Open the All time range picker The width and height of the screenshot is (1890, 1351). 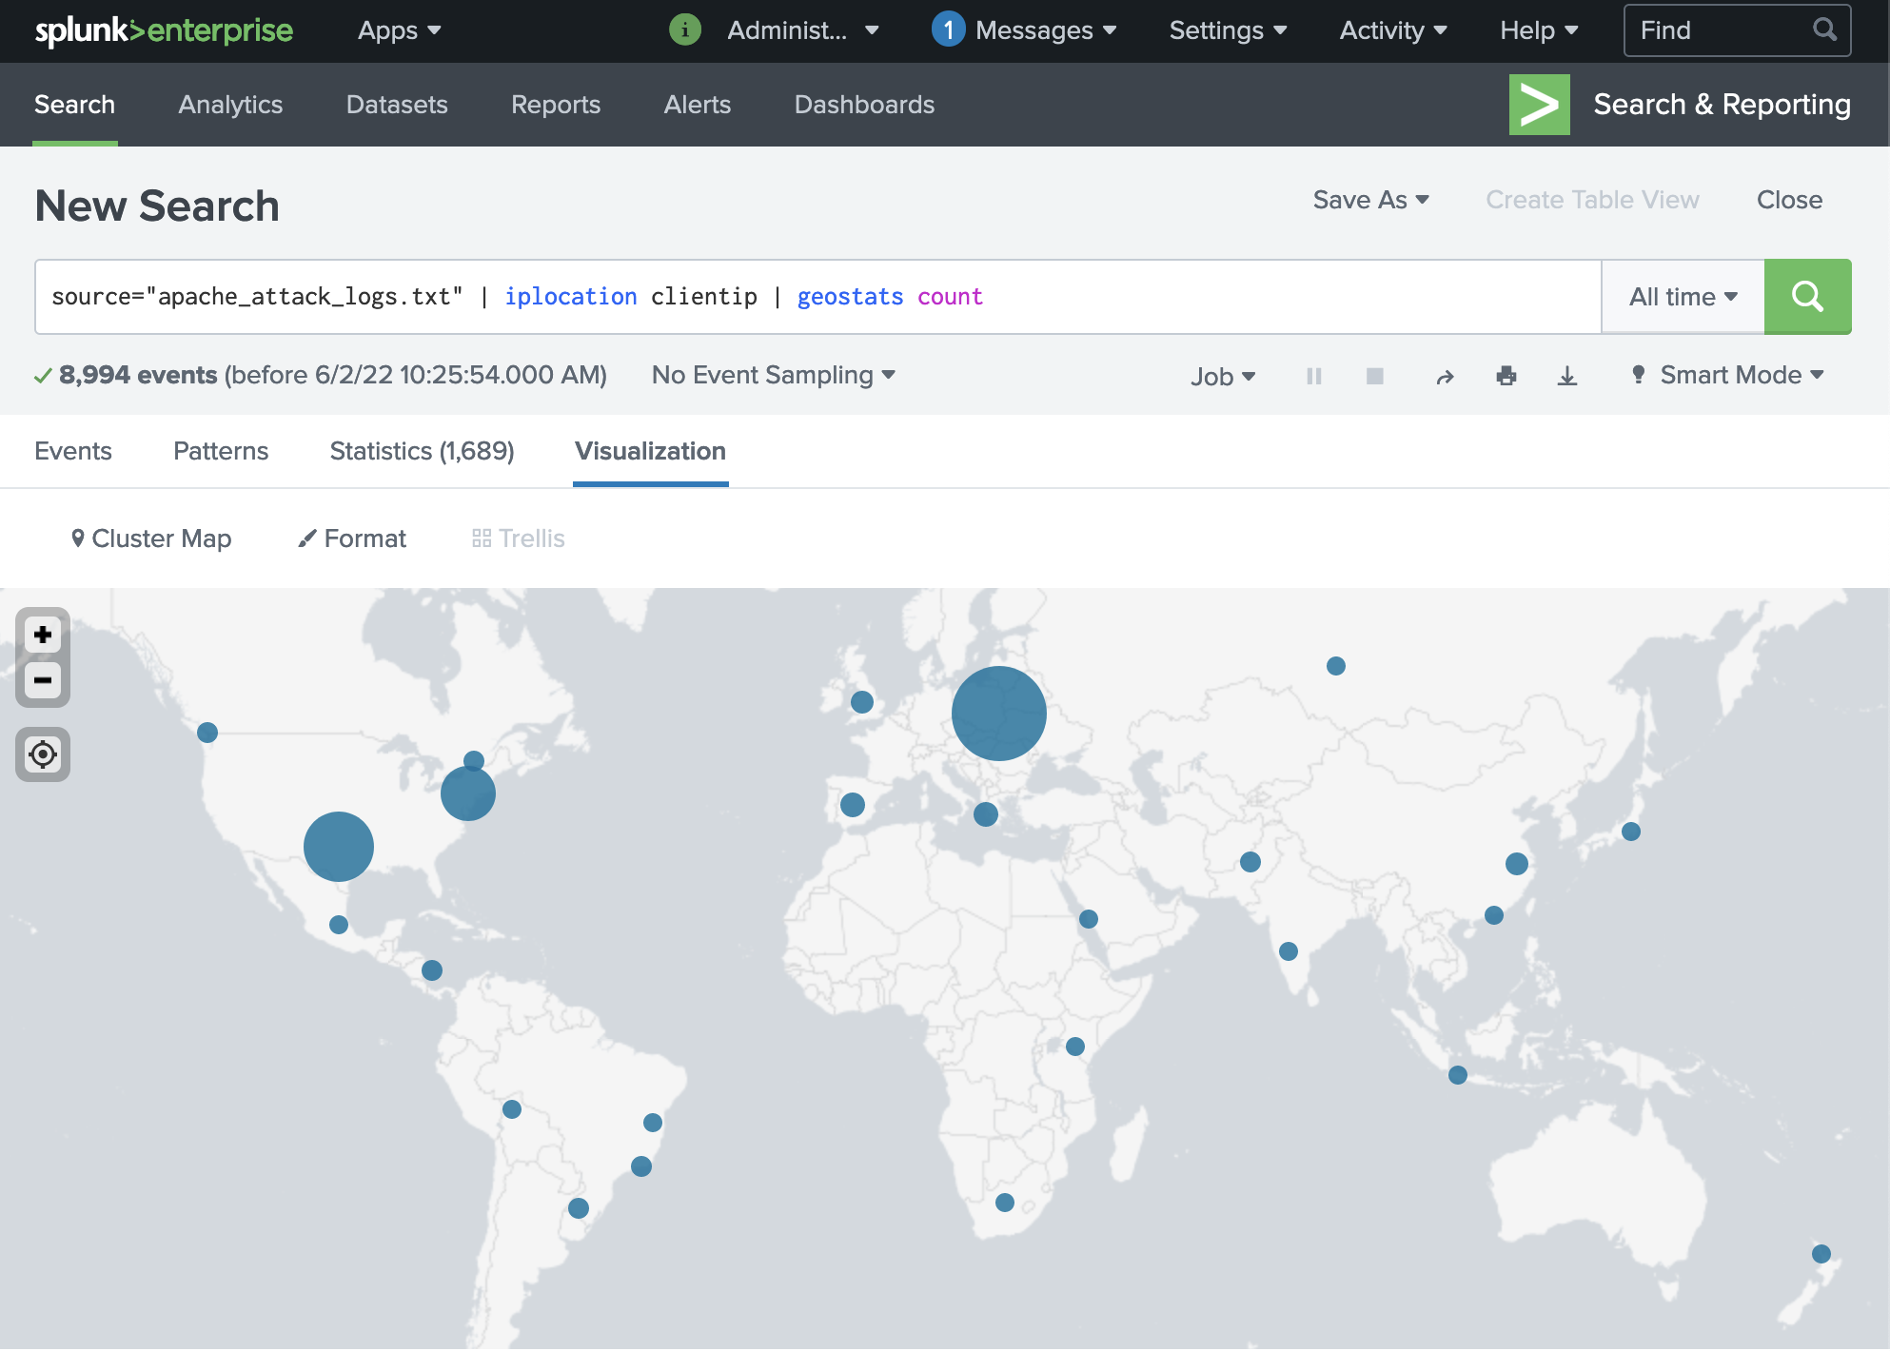pos(1683,297)
